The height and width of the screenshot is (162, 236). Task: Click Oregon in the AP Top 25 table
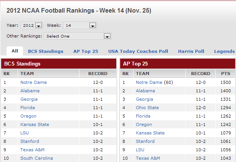[144, 124]
